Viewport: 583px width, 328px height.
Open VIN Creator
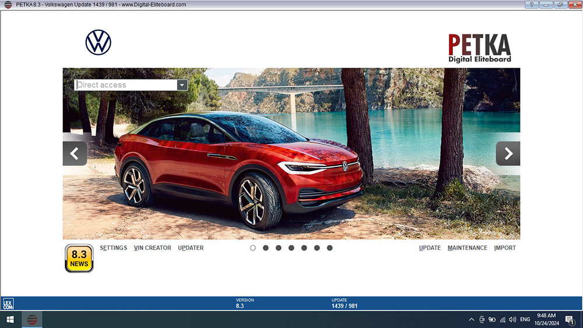click(152, 248)
